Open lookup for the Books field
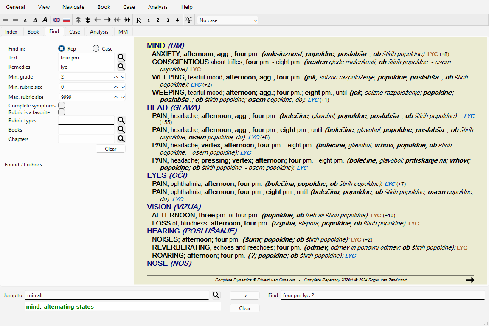Image resolution: width=489 pixels, height=326 pixels. 121,129
